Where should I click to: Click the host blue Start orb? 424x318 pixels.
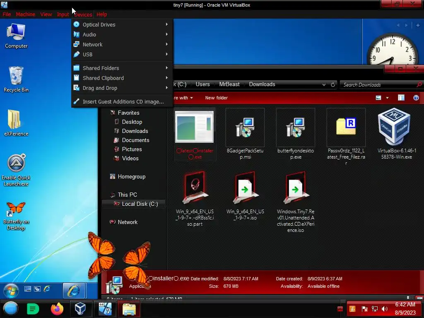point(11,308)
